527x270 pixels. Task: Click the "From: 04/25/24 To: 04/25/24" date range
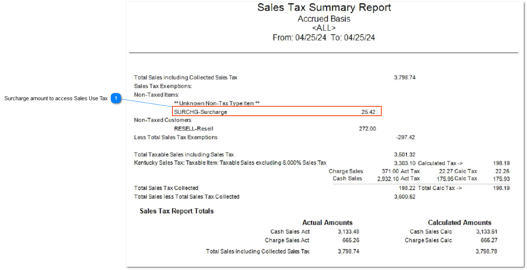[324, 37]
